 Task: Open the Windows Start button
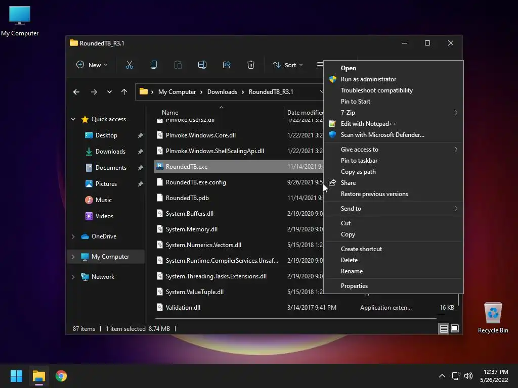[x=17, y=376]
